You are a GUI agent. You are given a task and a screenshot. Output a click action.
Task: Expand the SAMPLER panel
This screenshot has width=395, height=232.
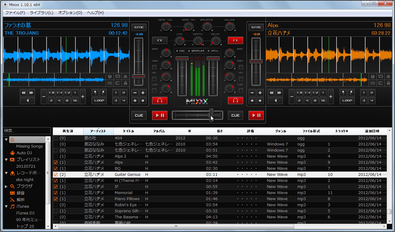pyautogui.click(x=197, y=51)
